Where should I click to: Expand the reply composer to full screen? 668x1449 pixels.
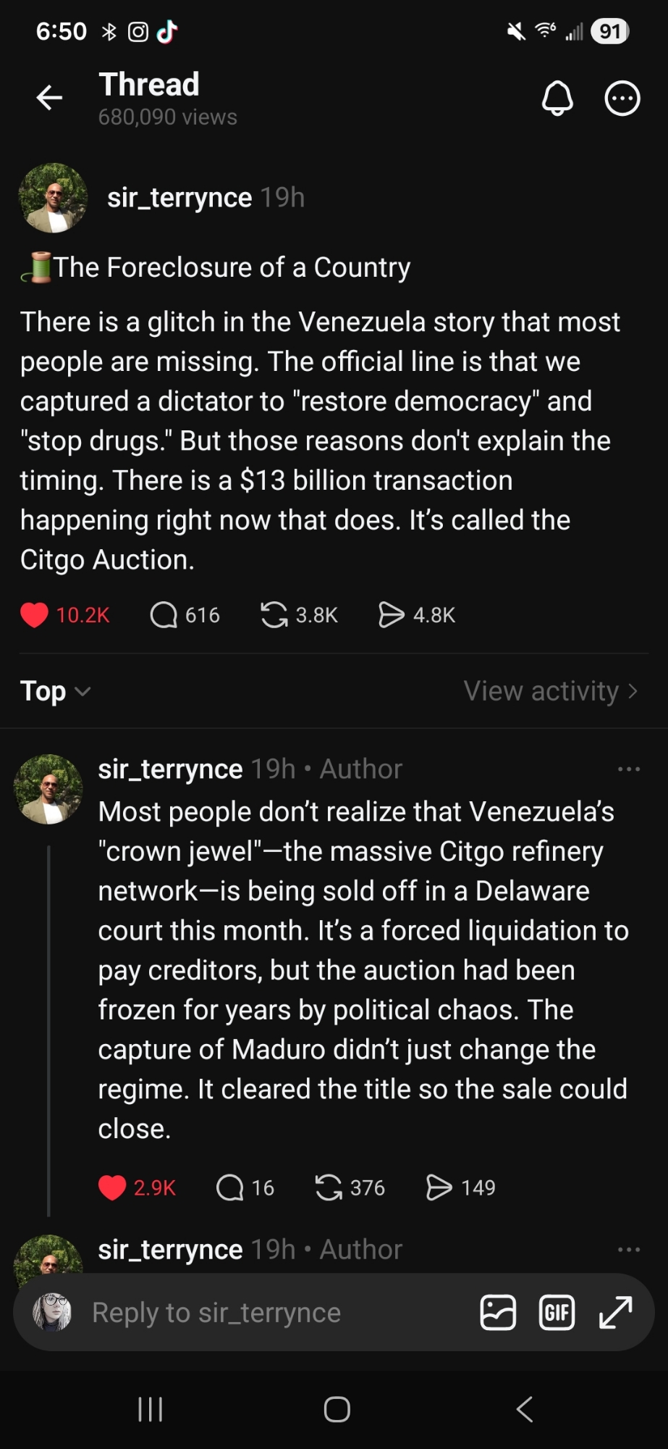tap(616, 1312)
